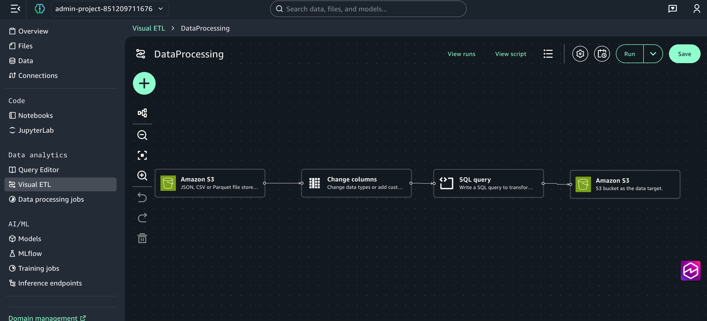This screenshot has height=321, width=707.
Task: Open the purple assistant icon at bottom right
Action: coord(691,271)
